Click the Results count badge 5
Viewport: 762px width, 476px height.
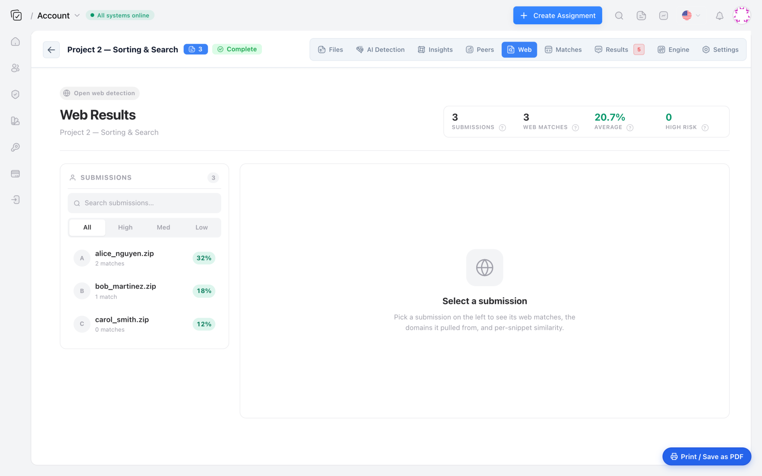[639, 50]
